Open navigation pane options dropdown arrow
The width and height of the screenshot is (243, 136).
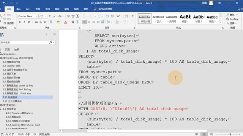47,34
